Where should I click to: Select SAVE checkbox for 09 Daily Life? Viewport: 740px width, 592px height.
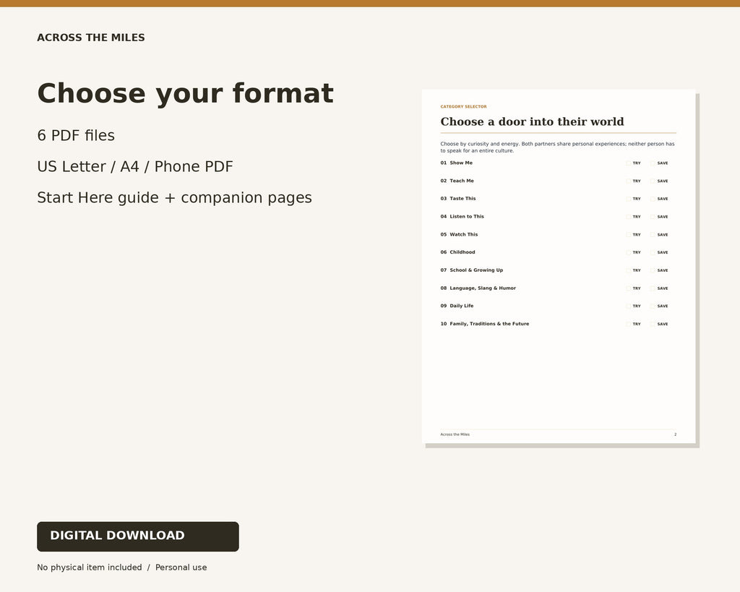[x=653, y=306]
